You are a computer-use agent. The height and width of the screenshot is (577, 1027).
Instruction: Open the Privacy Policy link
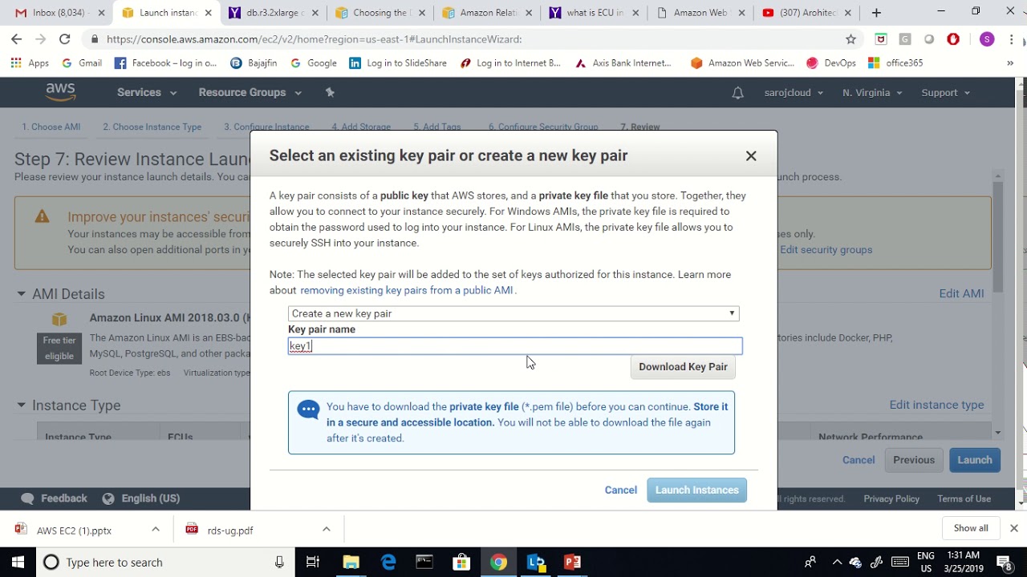(891, 498)
